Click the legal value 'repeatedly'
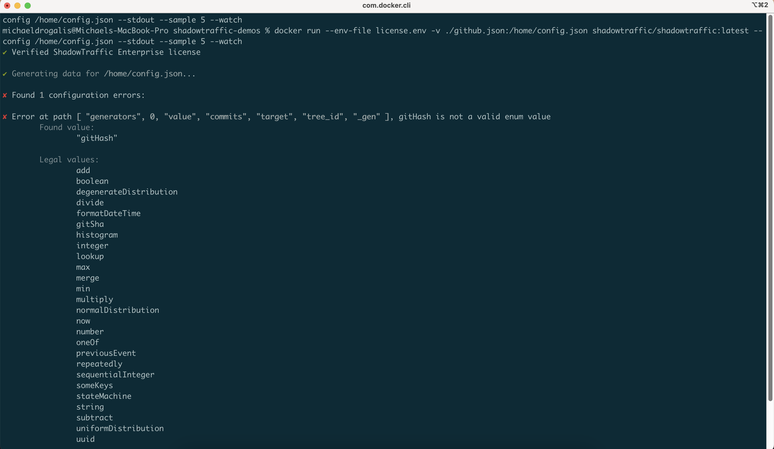This screenshot has width=774, height=449. tap(99, 364)
